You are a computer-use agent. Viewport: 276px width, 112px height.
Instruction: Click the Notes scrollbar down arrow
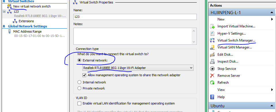pyautogui.click(x=194, y=42)
